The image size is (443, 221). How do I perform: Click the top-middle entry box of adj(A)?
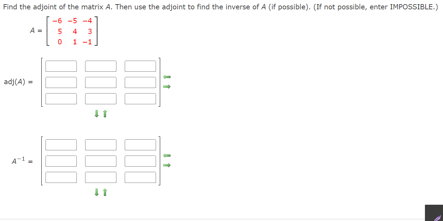point(100,66)
